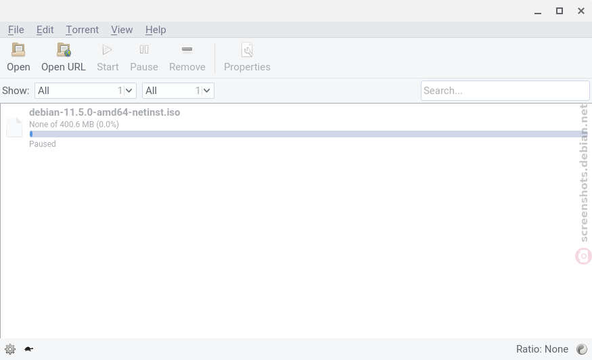The width and height of the screenshot is (592, 360).
Task: Maximize the Transmission window
Action: 560,11
